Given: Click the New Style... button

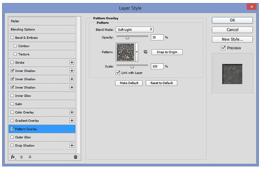Looking at the screenshot, I should [x=232, y=39].
